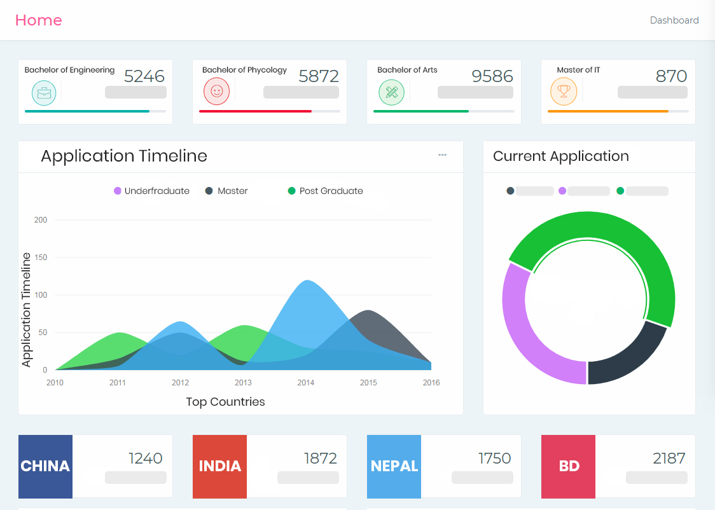Click the Nepal count 1750
This screenshot has width=715, height=510.
point(494,458)
